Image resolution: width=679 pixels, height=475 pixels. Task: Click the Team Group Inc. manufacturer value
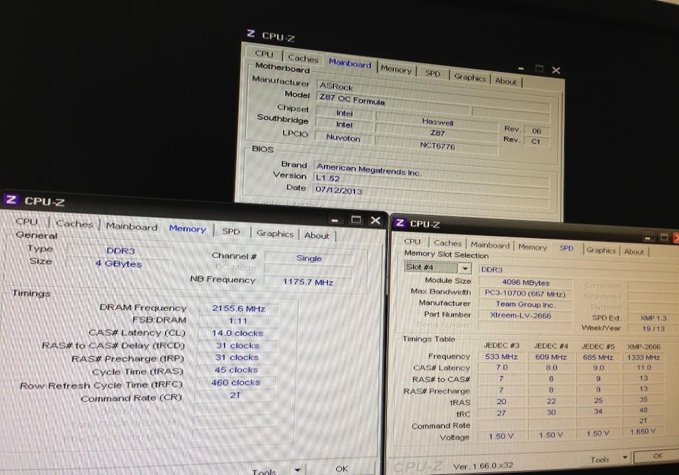pos(525,305)
